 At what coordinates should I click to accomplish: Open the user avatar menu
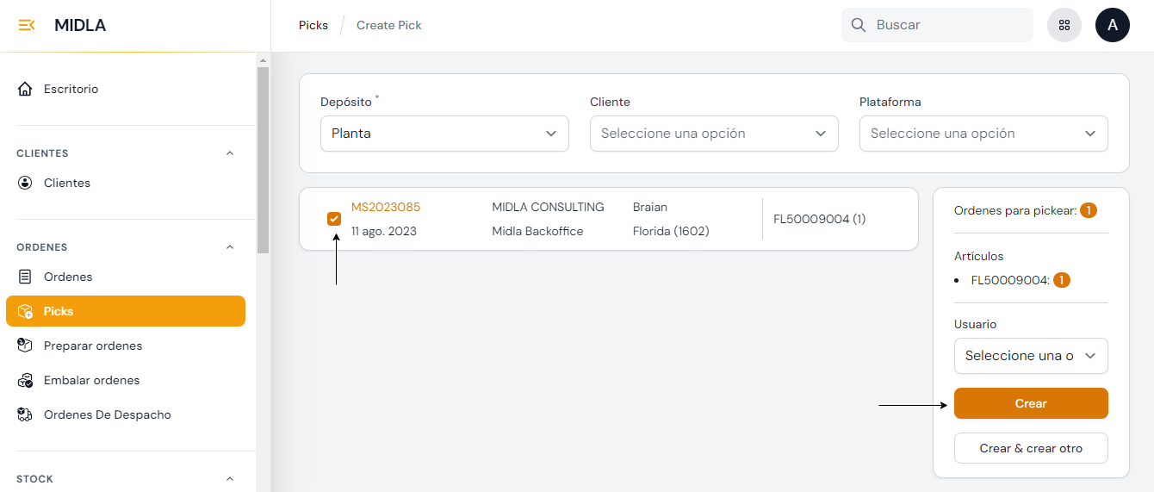1113,25
